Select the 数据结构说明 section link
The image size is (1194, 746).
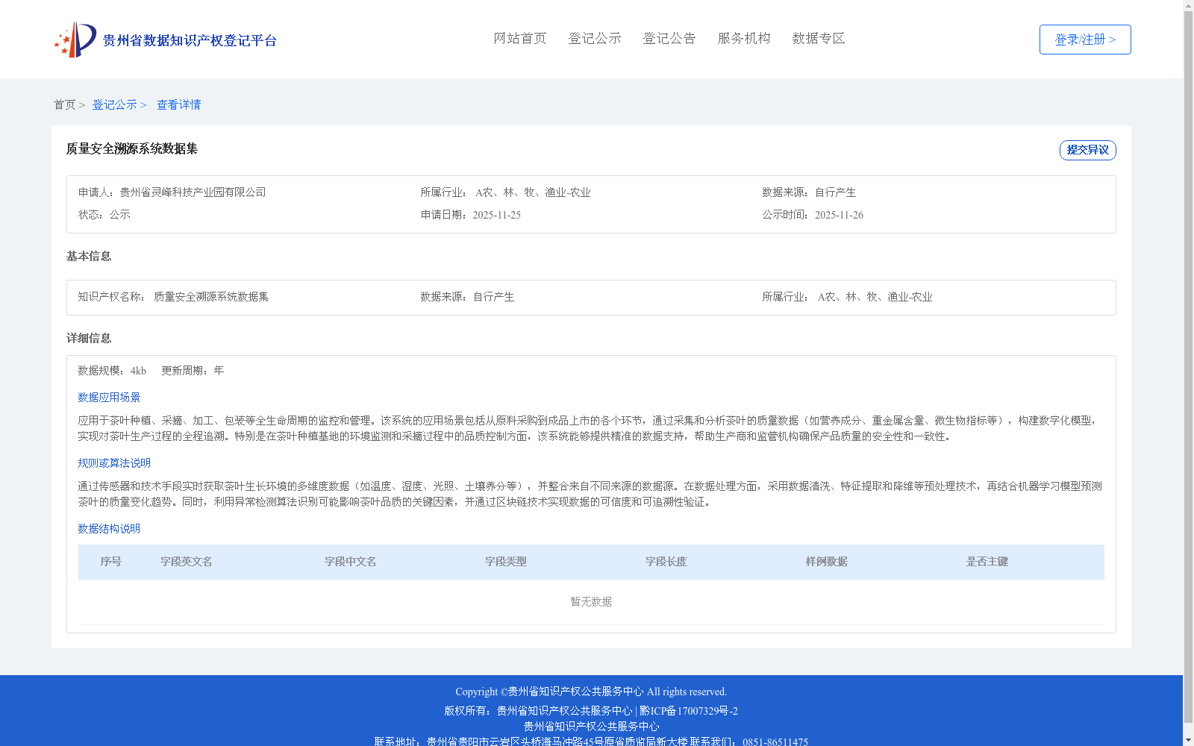tap(108, 528)
